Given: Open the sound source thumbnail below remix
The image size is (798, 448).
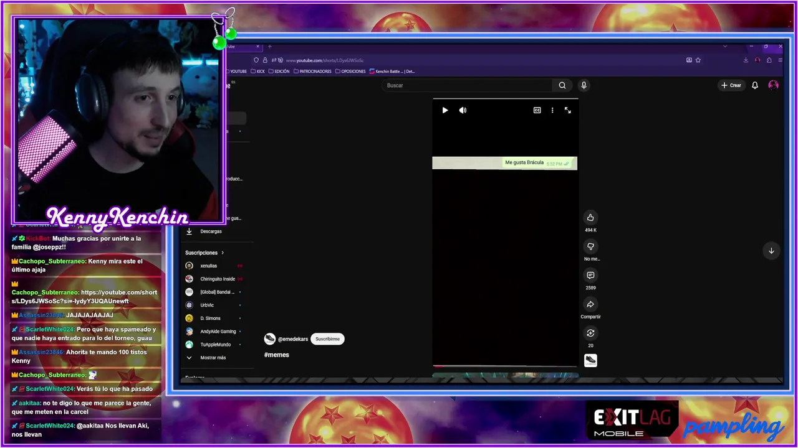Looking at the screenshot, I should [x=590, y=360].
